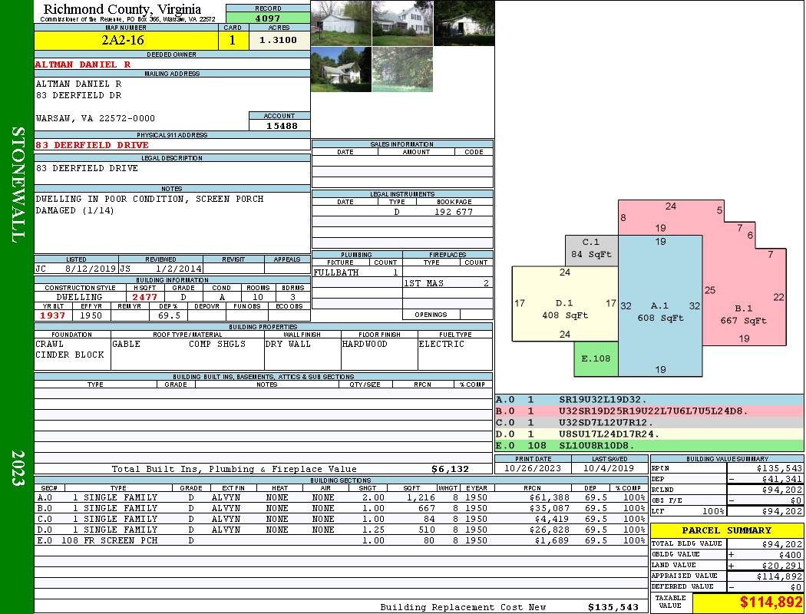Click the 83 DEERFIELD DRIVE physical address
Image resolution: width=806 pixels, height=614 pixels.
(92, 145)
